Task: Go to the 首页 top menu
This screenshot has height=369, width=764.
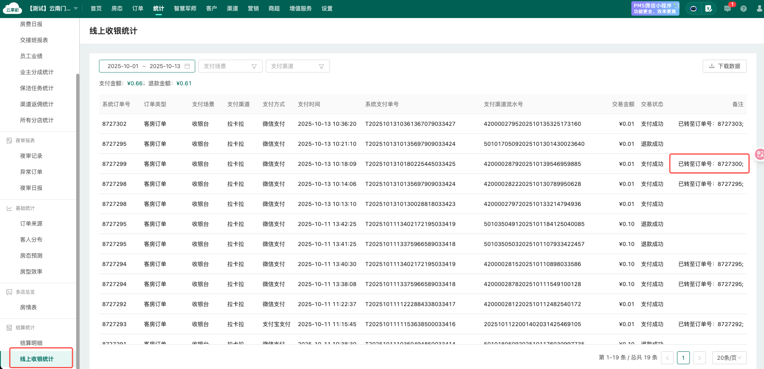Action: click(96, 8)
